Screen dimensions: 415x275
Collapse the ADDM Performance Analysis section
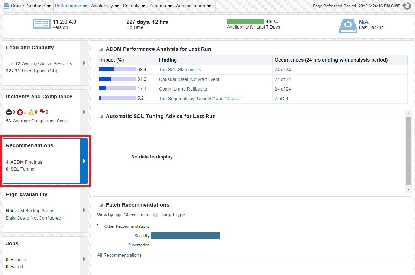(x=101, y=49)
